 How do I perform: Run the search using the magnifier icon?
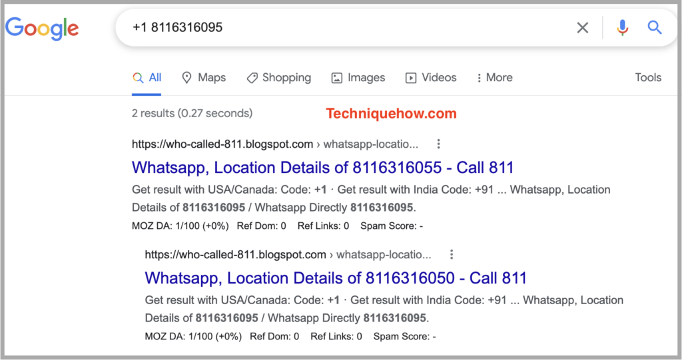[x=655, y=27]
